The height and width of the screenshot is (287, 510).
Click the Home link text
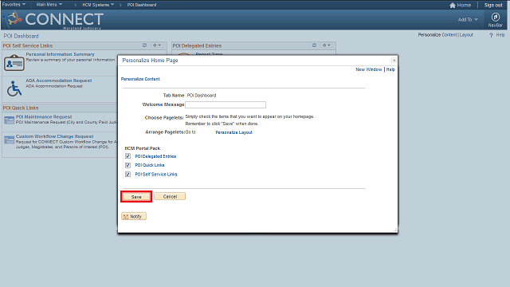pos(464,6)
